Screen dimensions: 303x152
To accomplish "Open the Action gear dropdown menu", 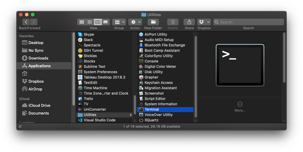I will [135, 22].
